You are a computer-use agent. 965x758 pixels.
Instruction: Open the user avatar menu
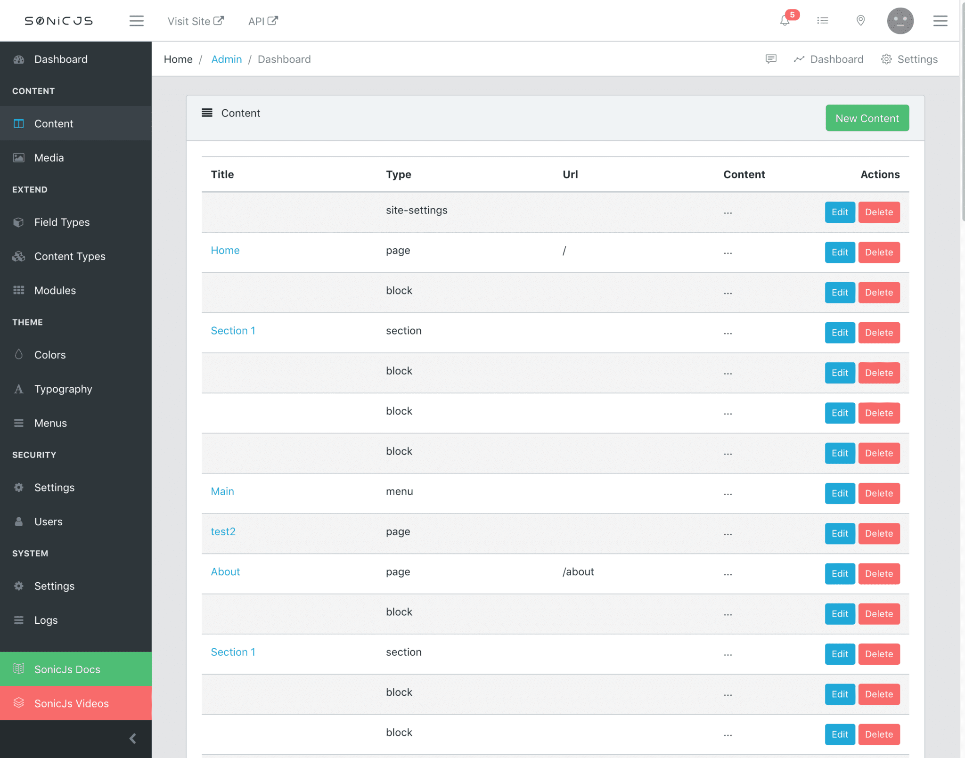pyautogui.click(x=900, y=21)
